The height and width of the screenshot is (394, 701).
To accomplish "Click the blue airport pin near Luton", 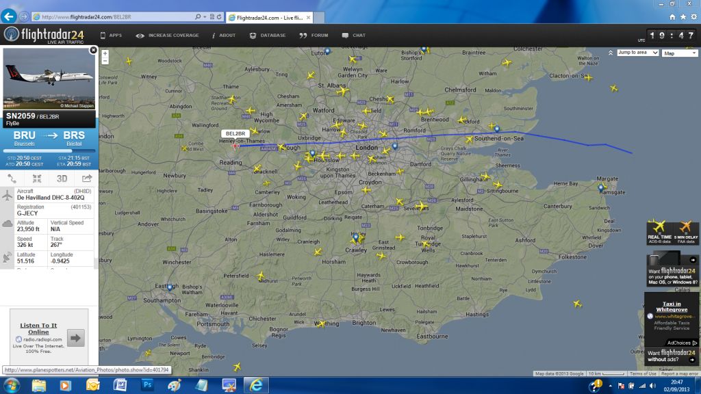I will click(328, 51).
